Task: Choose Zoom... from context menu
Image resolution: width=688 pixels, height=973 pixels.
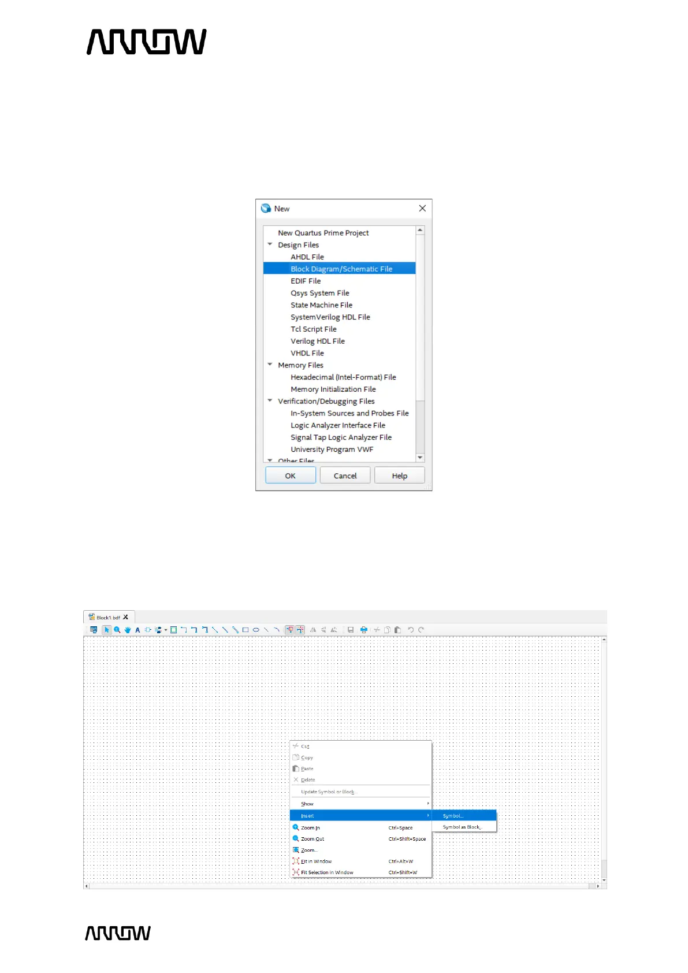Action: click(x=360, y=850)
